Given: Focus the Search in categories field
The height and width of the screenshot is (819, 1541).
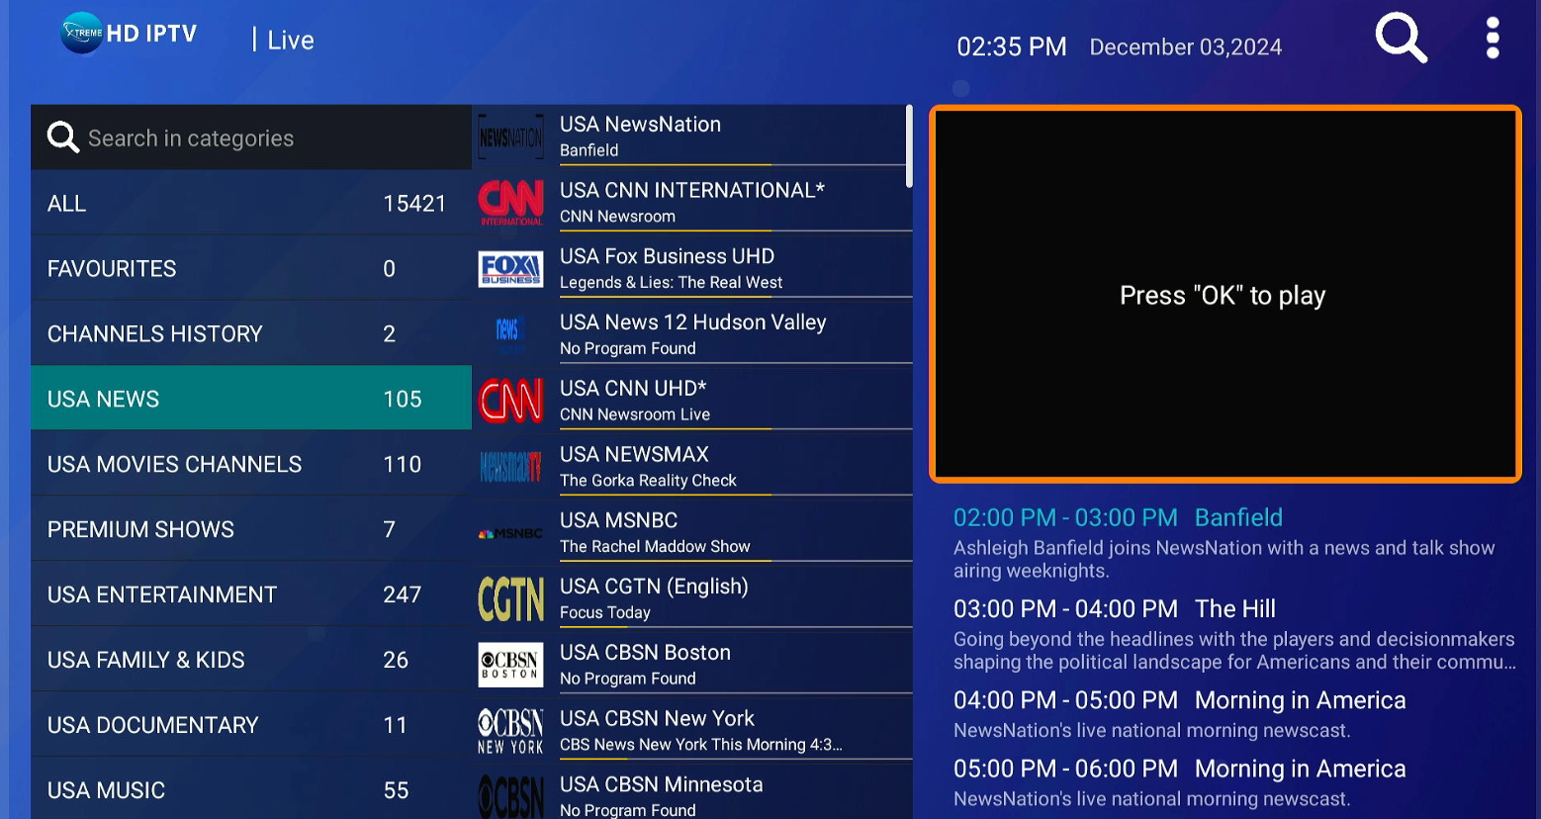Looking at the screenshot, I should pos(251,137).
